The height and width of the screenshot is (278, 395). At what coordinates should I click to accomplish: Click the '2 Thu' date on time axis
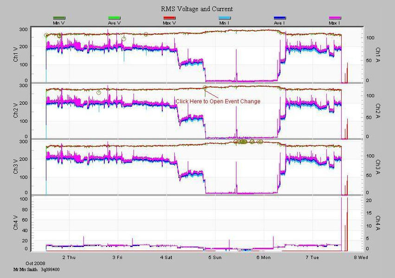pyautogui.click(x=68, y=257)
